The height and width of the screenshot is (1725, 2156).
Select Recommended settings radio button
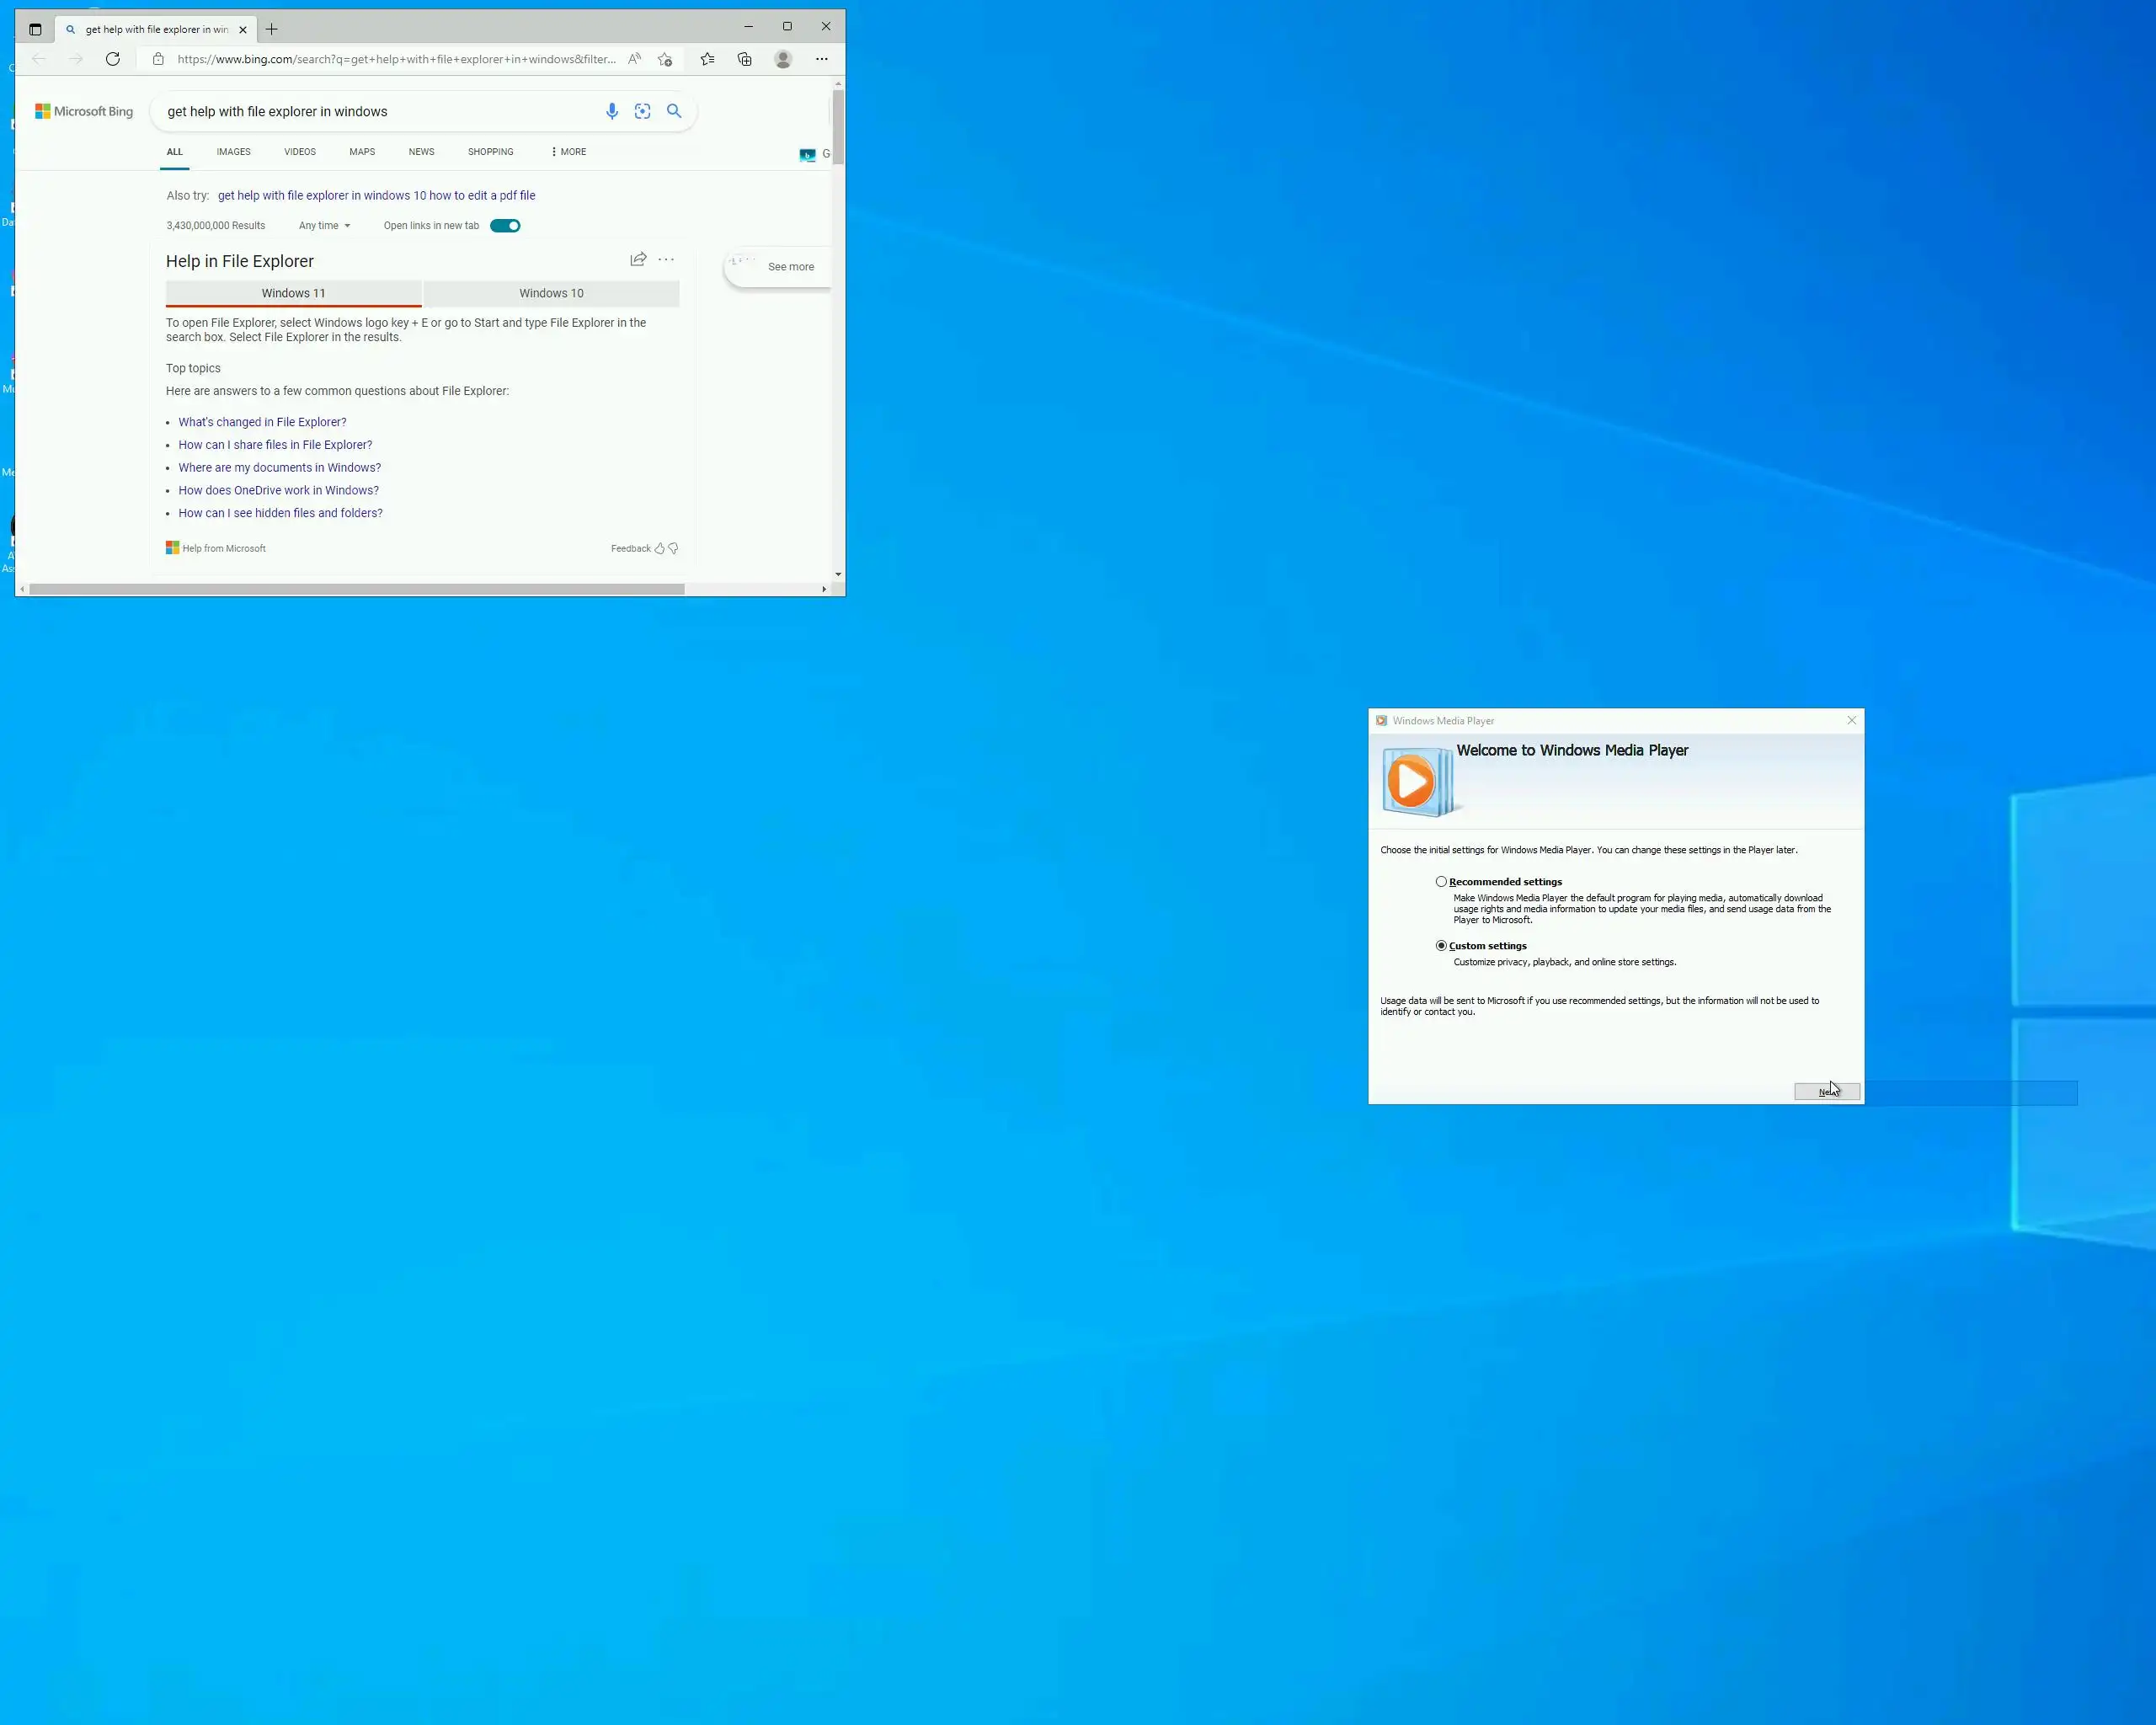(1441, 881)
